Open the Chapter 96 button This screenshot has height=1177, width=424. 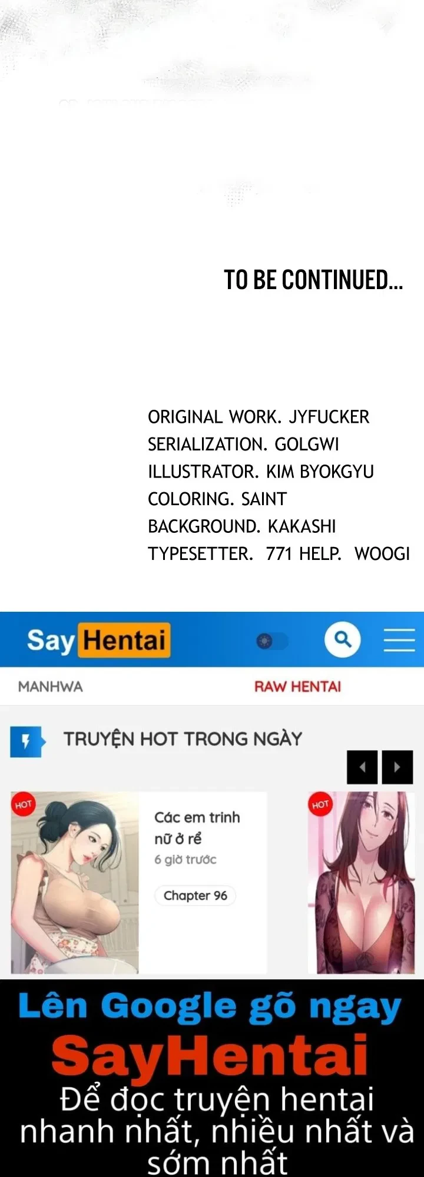[x=195, y=896]
